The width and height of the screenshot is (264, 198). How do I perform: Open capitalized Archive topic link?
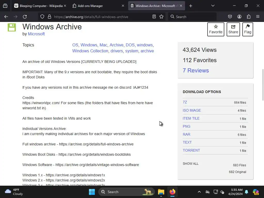pyautogui.click(x=117, y=45)
